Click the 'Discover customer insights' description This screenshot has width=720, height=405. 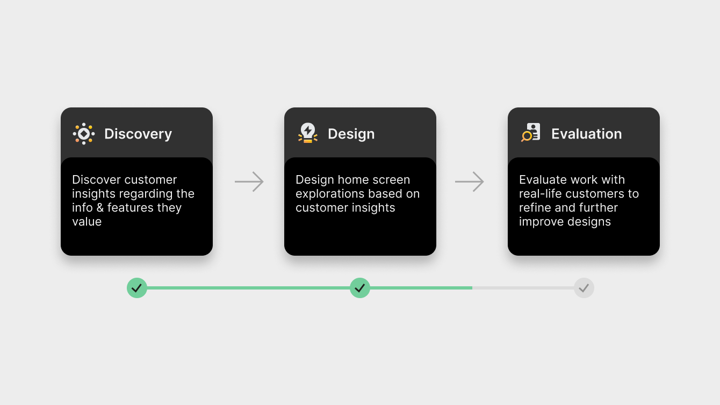133,200
